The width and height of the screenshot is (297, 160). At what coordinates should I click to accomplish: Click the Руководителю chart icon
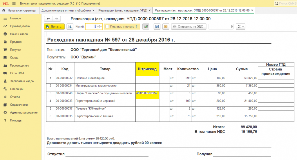5,26
